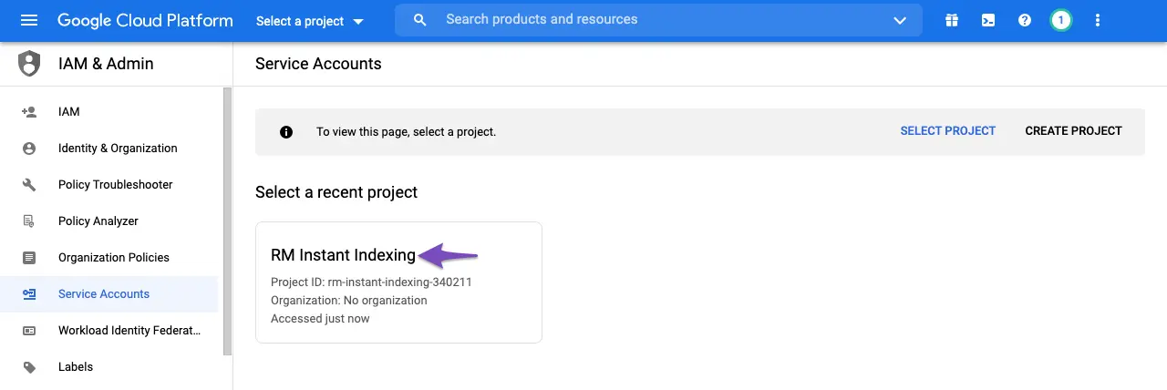Viewport: 1167px width, 390px height.
Task: Activate Cloud Shell terminal icon
Action: (988, 20)
